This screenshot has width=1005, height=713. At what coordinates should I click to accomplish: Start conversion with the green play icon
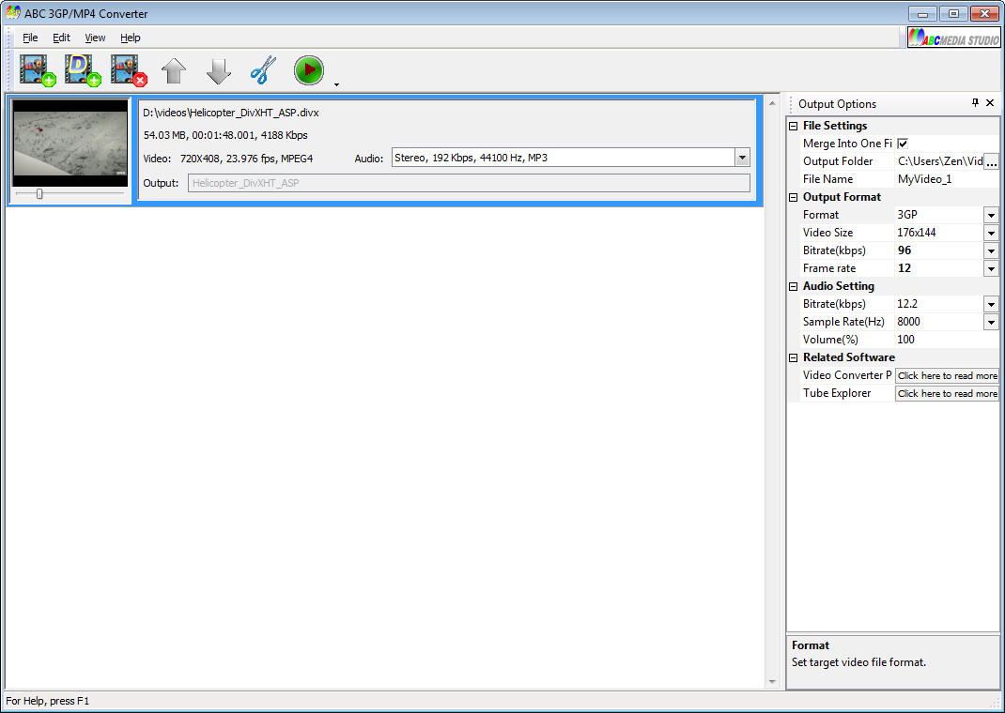(x=308, y=69)
